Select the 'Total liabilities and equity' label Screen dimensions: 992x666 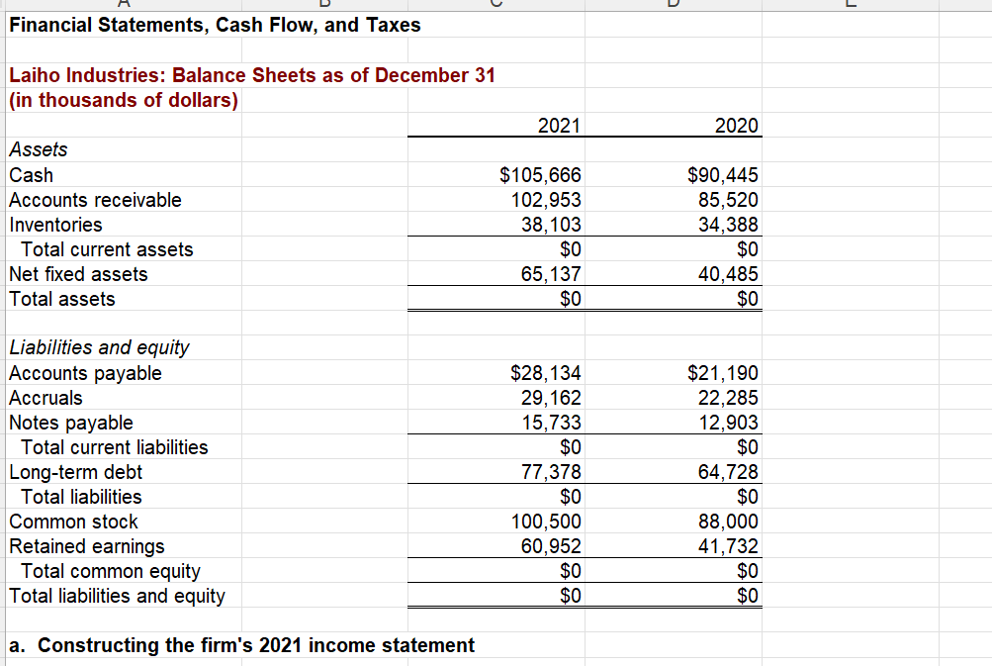click(117, 596)
